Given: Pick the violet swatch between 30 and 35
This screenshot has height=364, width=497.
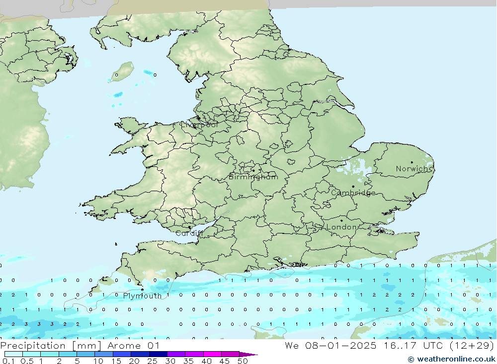Looking at the screenshot, I should point(176,354).
